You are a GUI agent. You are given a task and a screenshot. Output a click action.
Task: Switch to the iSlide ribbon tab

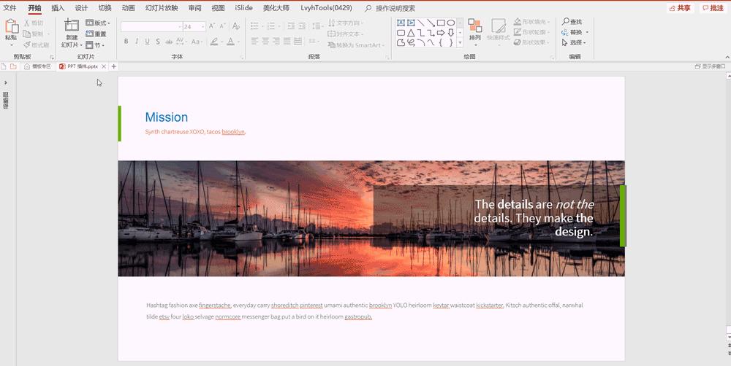244,8
